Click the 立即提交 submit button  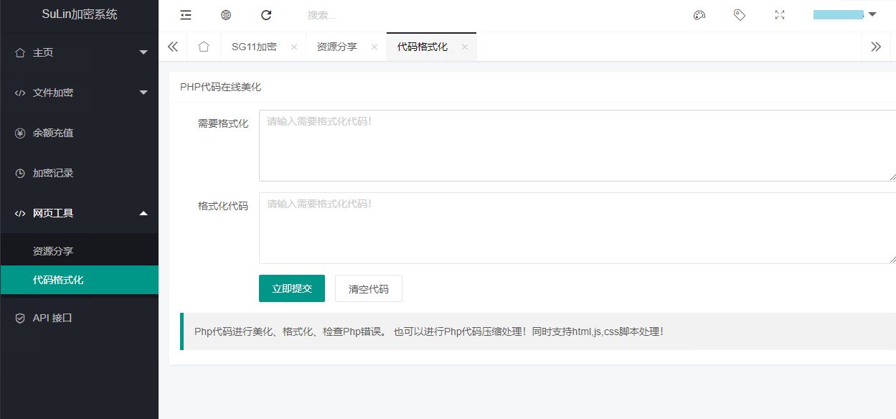tap(292, 288)
